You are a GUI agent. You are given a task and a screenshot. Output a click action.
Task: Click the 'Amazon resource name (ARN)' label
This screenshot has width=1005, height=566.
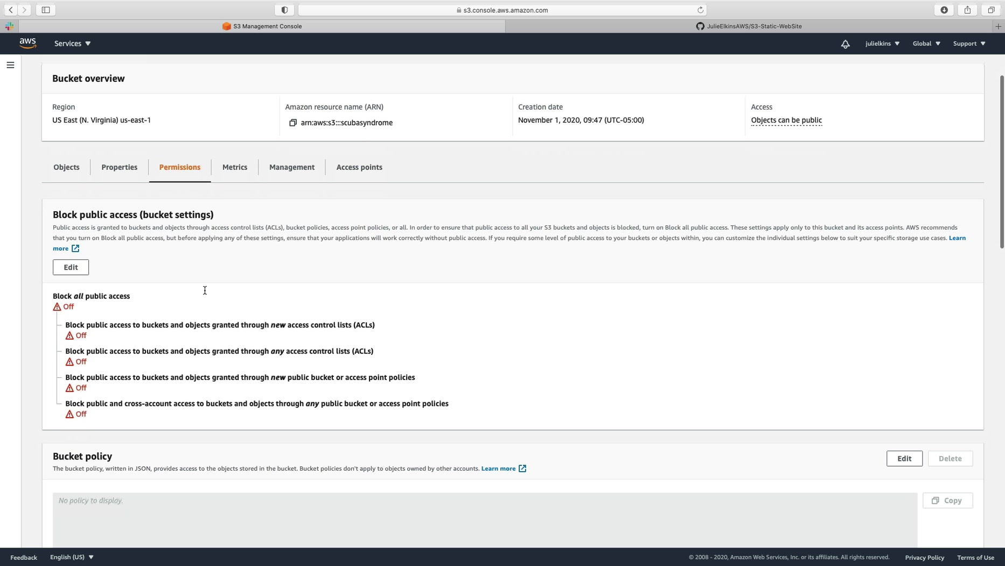tap(334, 107)
